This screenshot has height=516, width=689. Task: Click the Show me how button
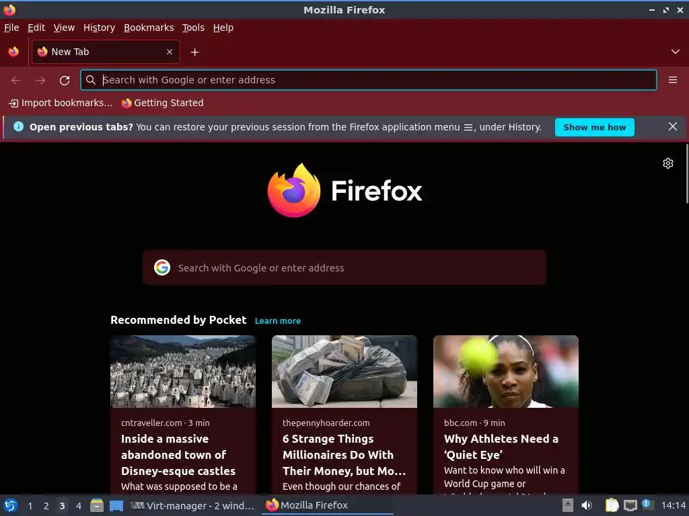(x=595, y=127)
